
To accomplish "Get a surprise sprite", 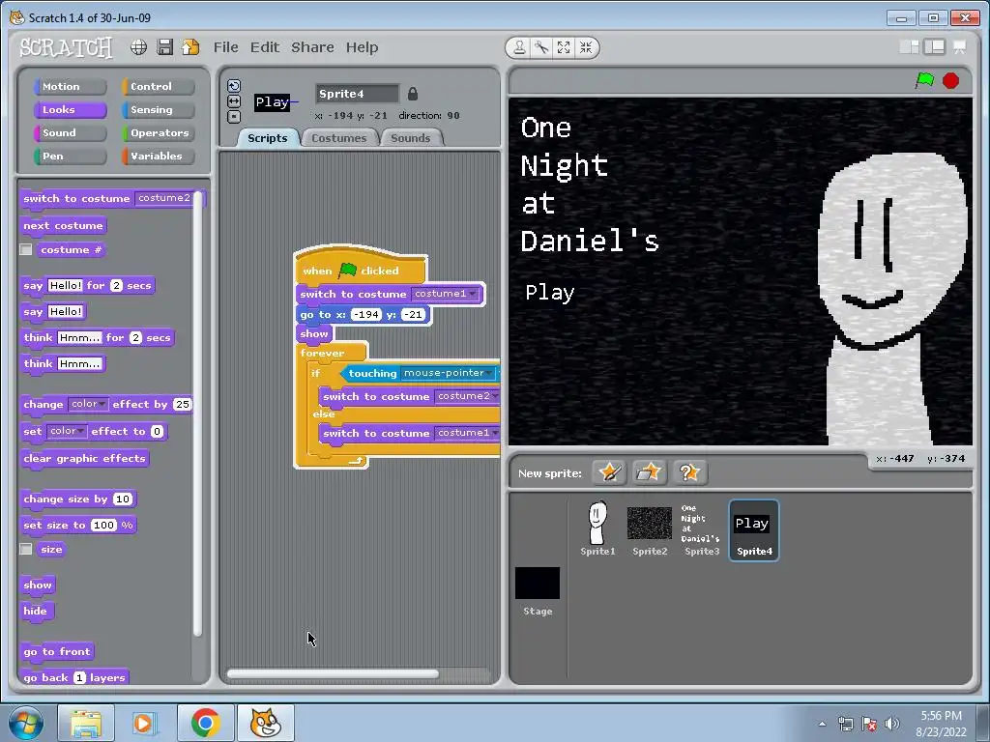I will point(688,471).
